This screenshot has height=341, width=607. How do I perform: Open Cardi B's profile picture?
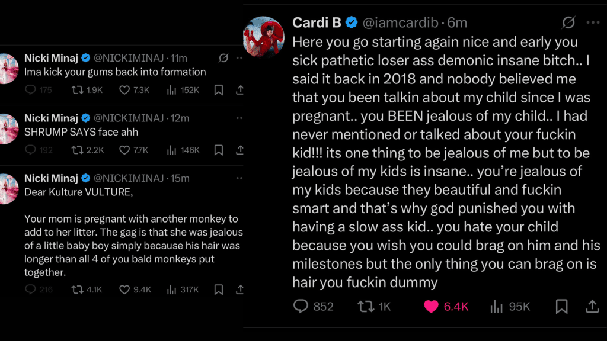coord(264,37)
